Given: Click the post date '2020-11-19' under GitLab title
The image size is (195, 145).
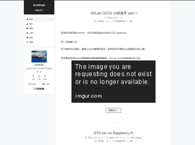Looking at the screenshot, I should 118,18.
